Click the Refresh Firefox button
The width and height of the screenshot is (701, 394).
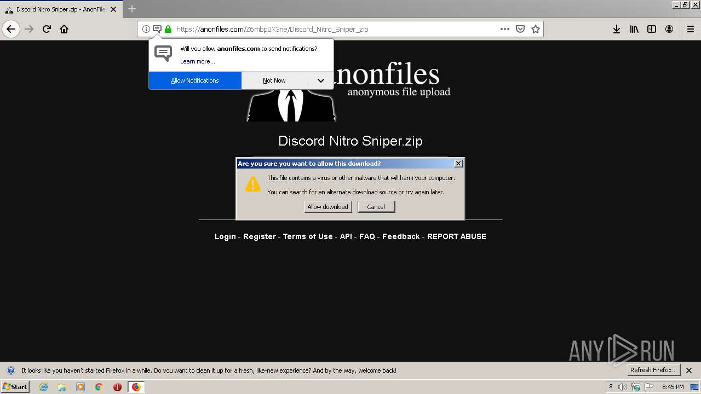[x=654, y=370]
